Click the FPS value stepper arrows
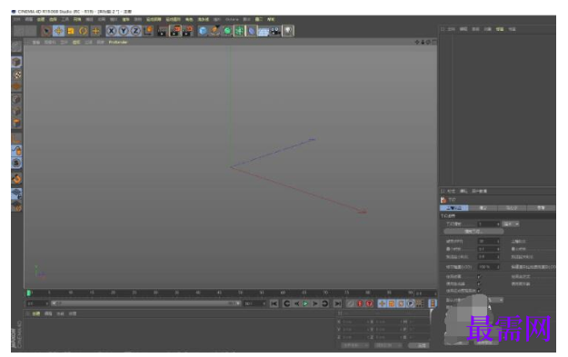568x357 pixels. point(498,241)
